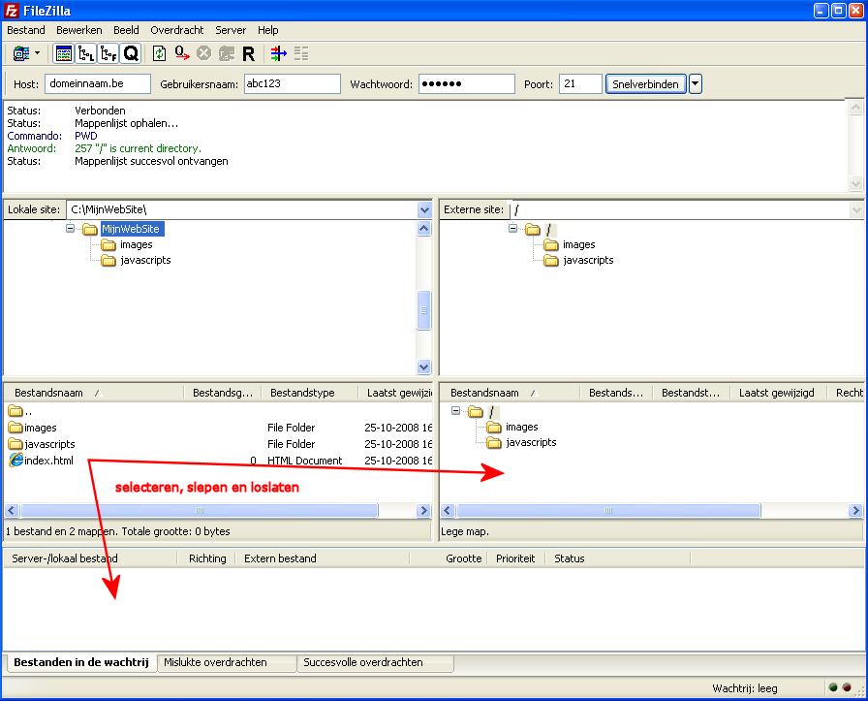Toggle the remote directory tree icon
The height and width of the screenshot is (701, 868).
(x=108, y=53)
